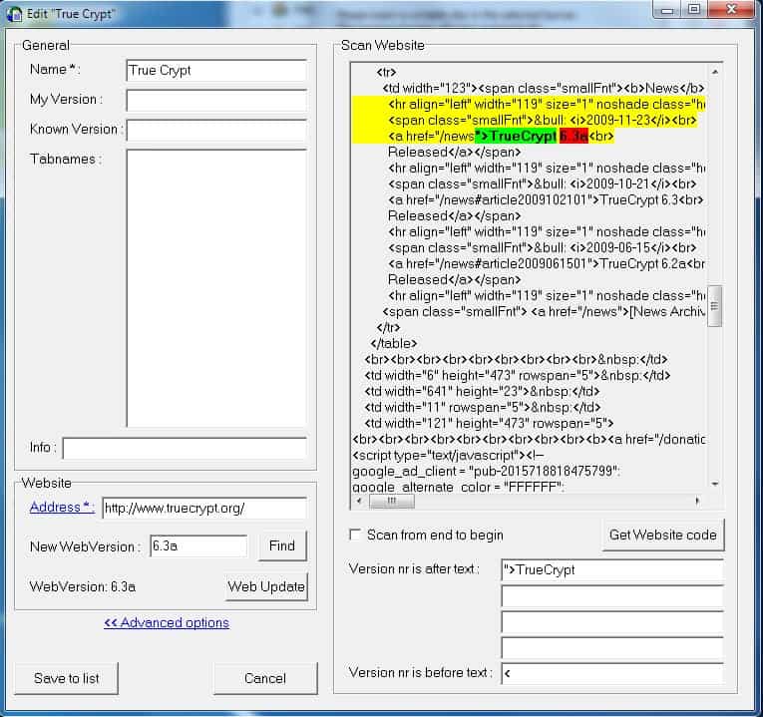Screen dimensions: 763x717
Task: Click the 'script type="text/javascript"' code line
Action: (x=448, y=456)
